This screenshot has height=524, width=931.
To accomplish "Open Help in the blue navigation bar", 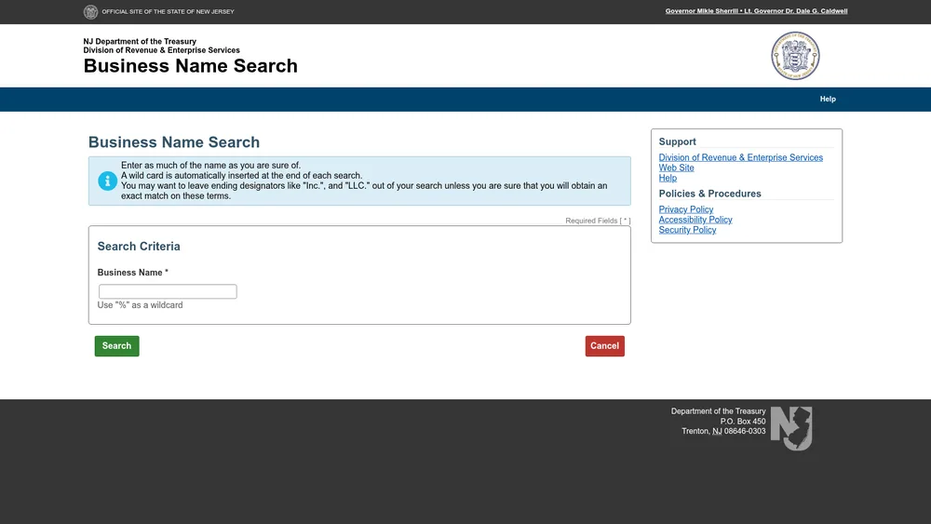I will (x=828, y=99).
